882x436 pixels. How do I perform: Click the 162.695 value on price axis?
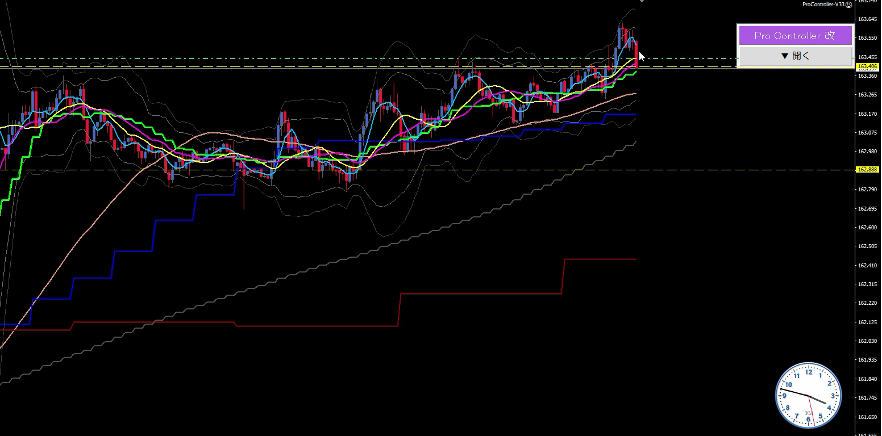point(867,209)
